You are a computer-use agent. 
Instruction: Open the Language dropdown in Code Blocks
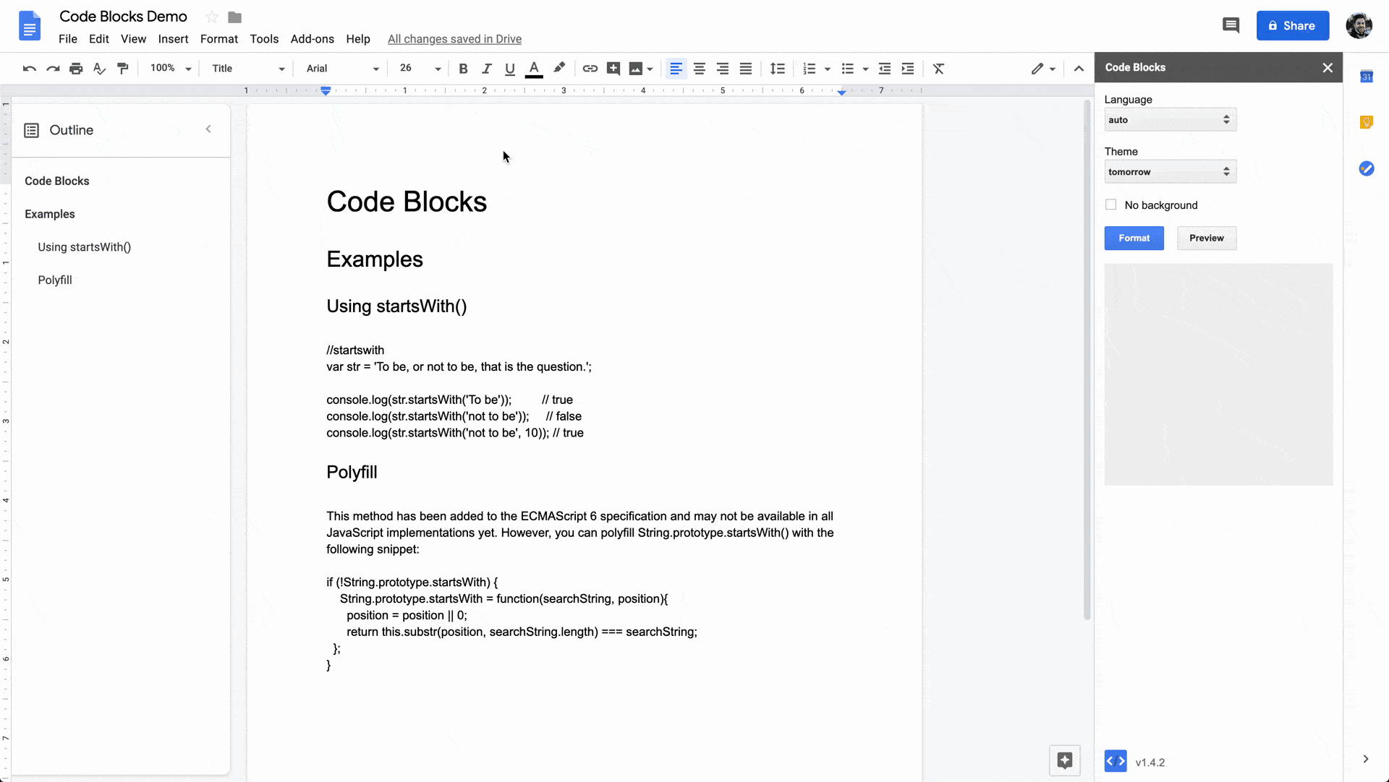click(x=1168, y=119)
